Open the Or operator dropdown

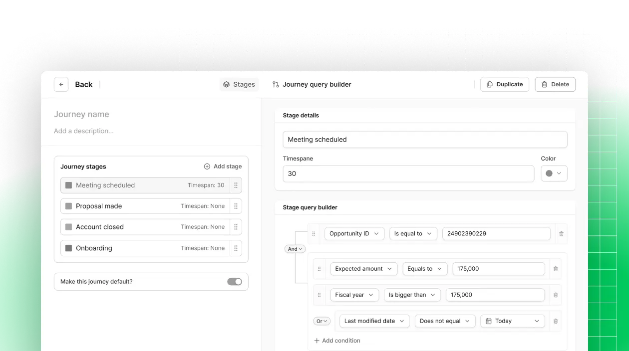pos(322,321)
